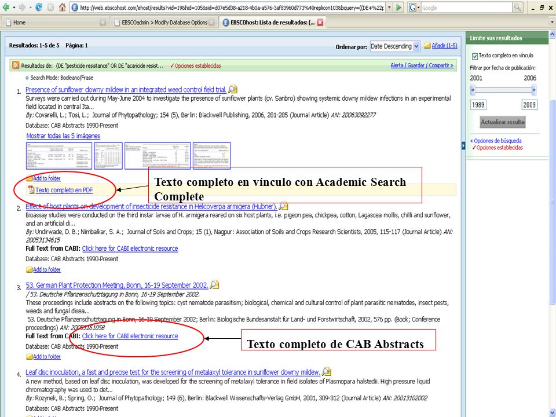Click the PDF icon for Texto completo en PDF
Image resolution: width=556 pixels, height=417 pixels.
[x=31, y=190]
